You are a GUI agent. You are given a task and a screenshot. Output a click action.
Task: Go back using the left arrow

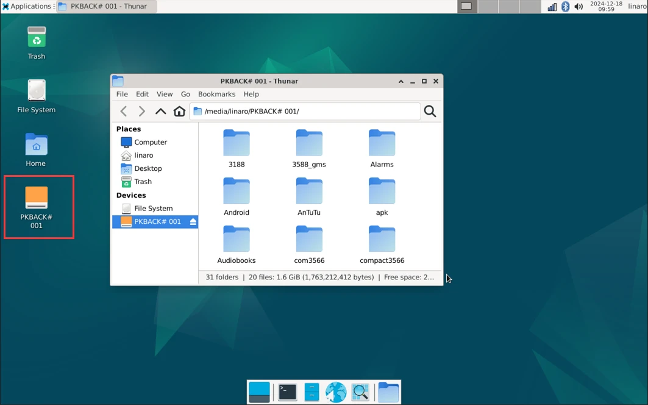(x=124, y=111)
